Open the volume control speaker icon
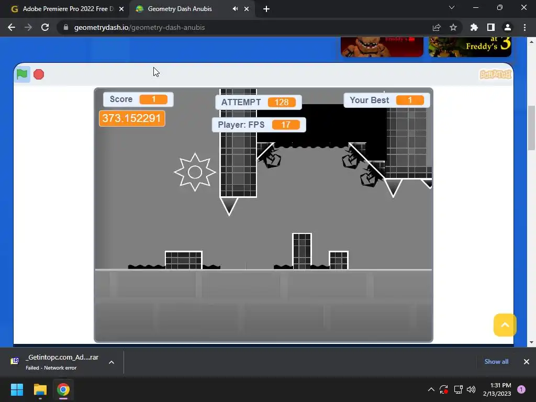This screenshot has height=402, width=536. point(471,389)
